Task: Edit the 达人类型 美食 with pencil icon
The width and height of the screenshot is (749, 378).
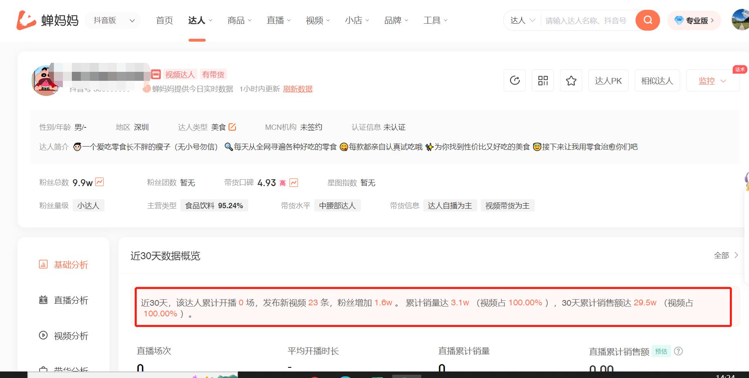Action: coord(233,127)
